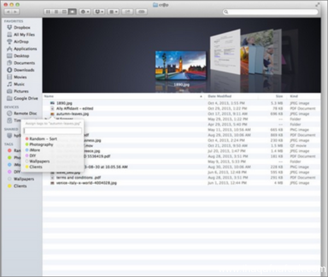This screenshot has height=277, width=328.
Task: Click the Finder search field
Action: click(271, 11)
